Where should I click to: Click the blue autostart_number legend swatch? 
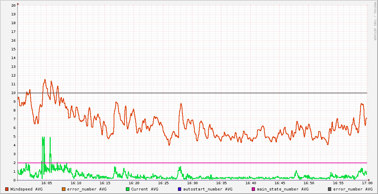179,189
